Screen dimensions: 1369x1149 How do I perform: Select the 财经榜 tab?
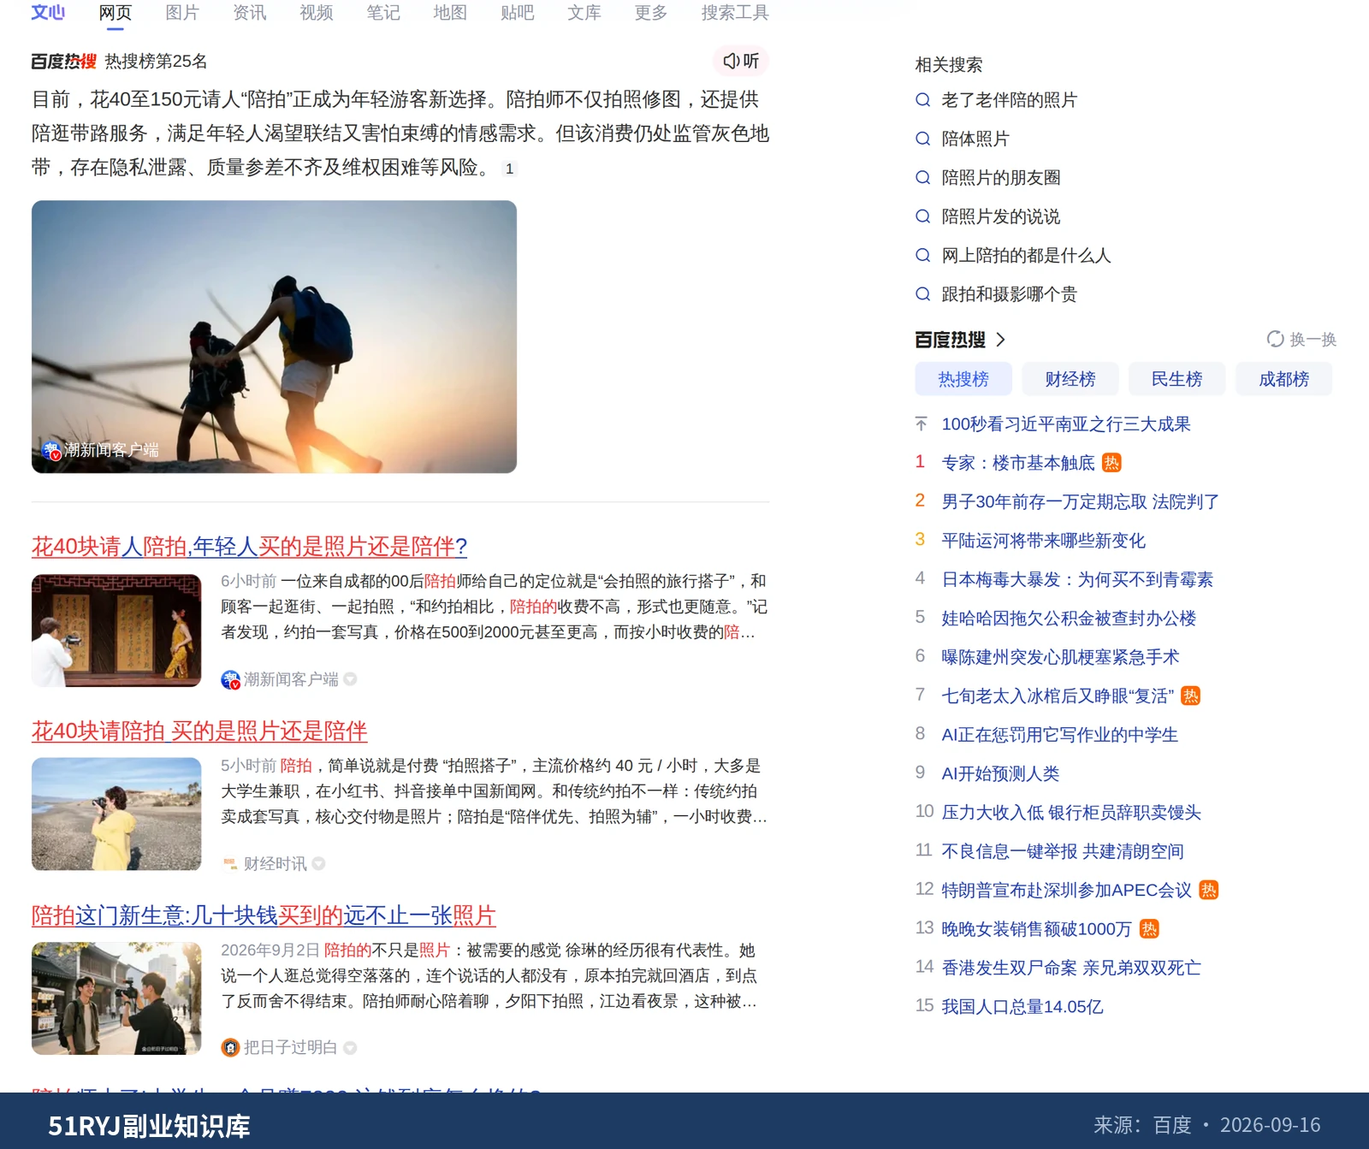point(1070,379)
